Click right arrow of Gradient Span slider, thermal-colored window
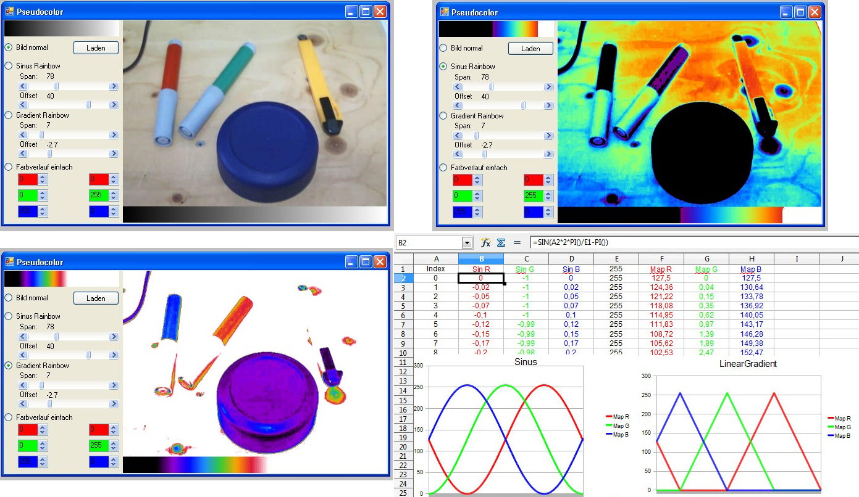859x497 pixels. pyautogui.click(x=548, y=135)
